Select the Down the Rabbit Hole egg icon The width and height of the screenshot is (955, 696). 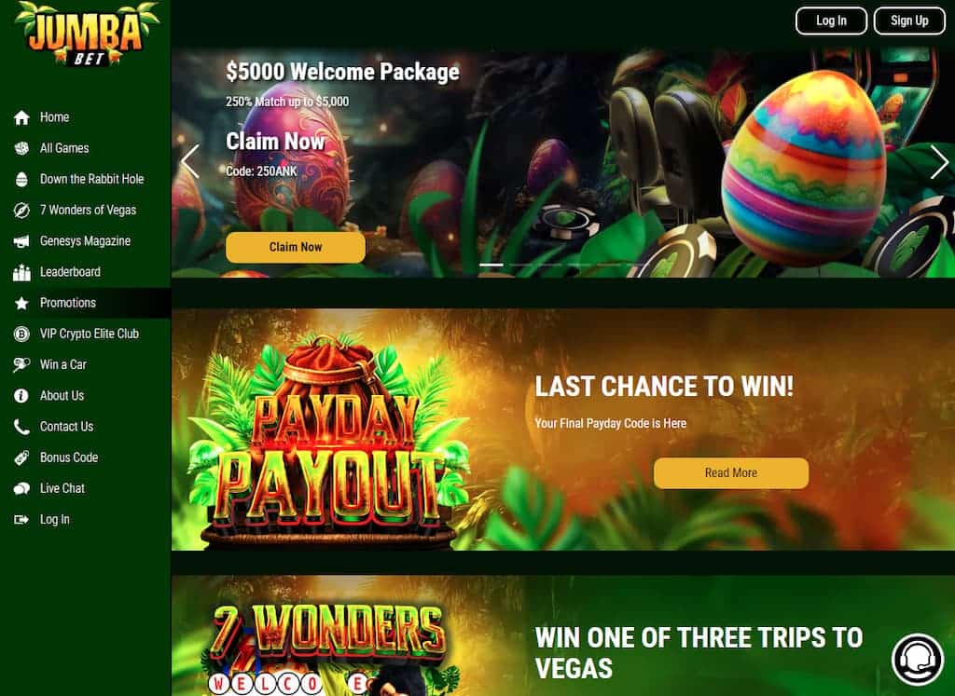(x=21, y=180)
